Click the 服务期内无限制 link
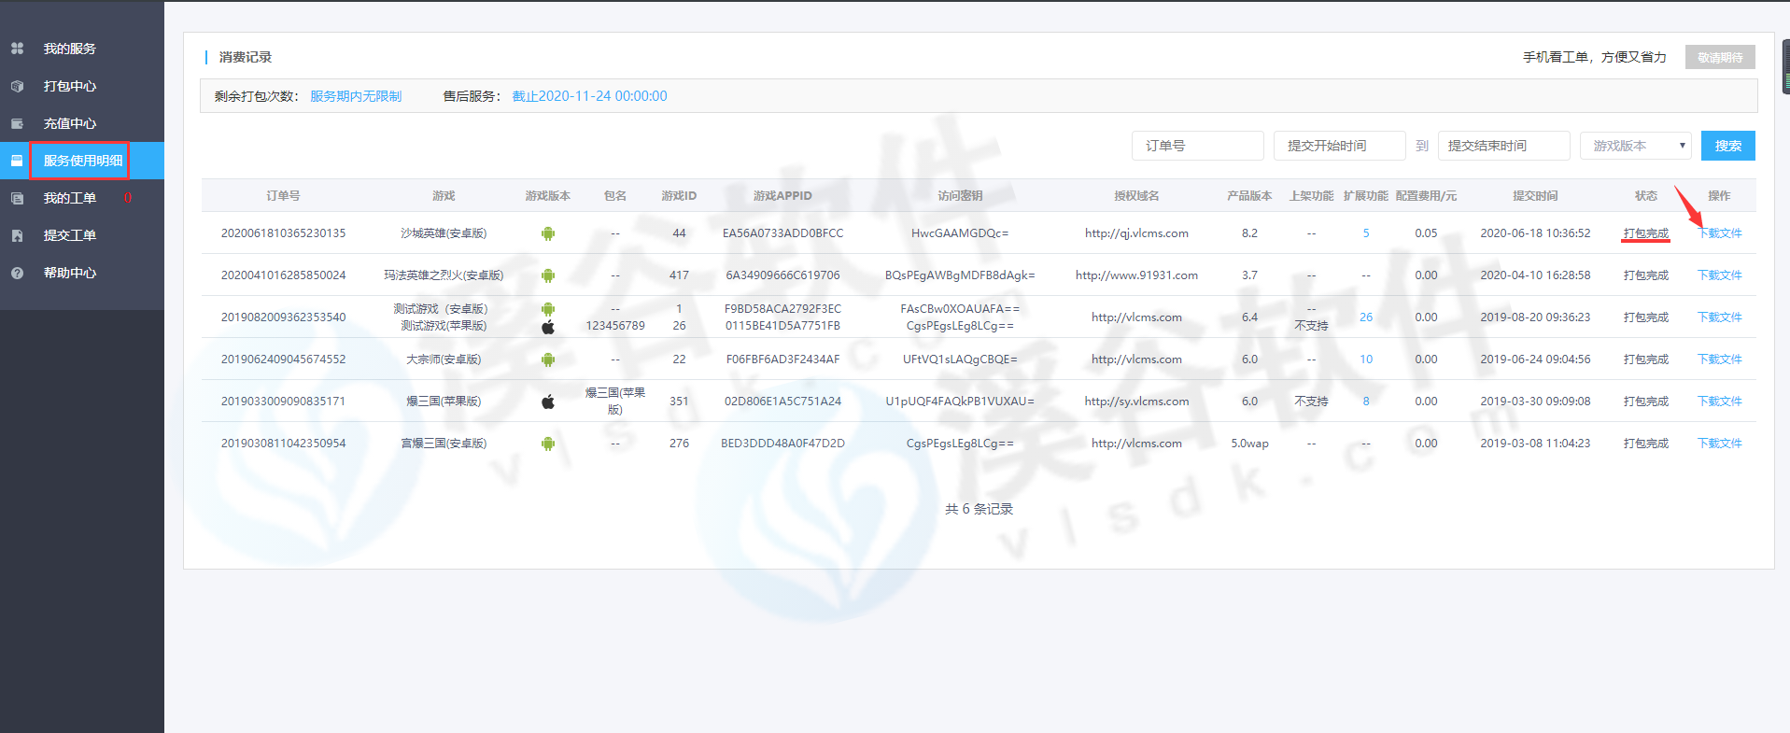This screenshot has height=733, width=1790. (356, 96)
